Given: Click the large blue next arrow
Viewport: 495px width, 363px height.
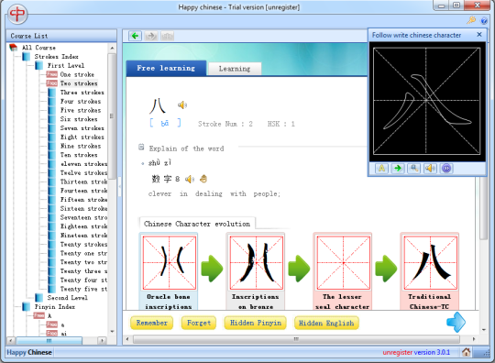Looking at the screenshot, I should (456, 323).
